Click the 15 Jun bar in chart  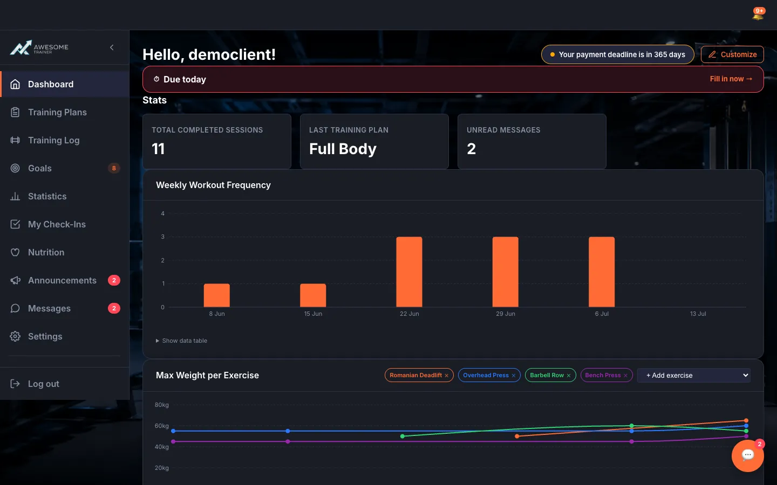313,295
